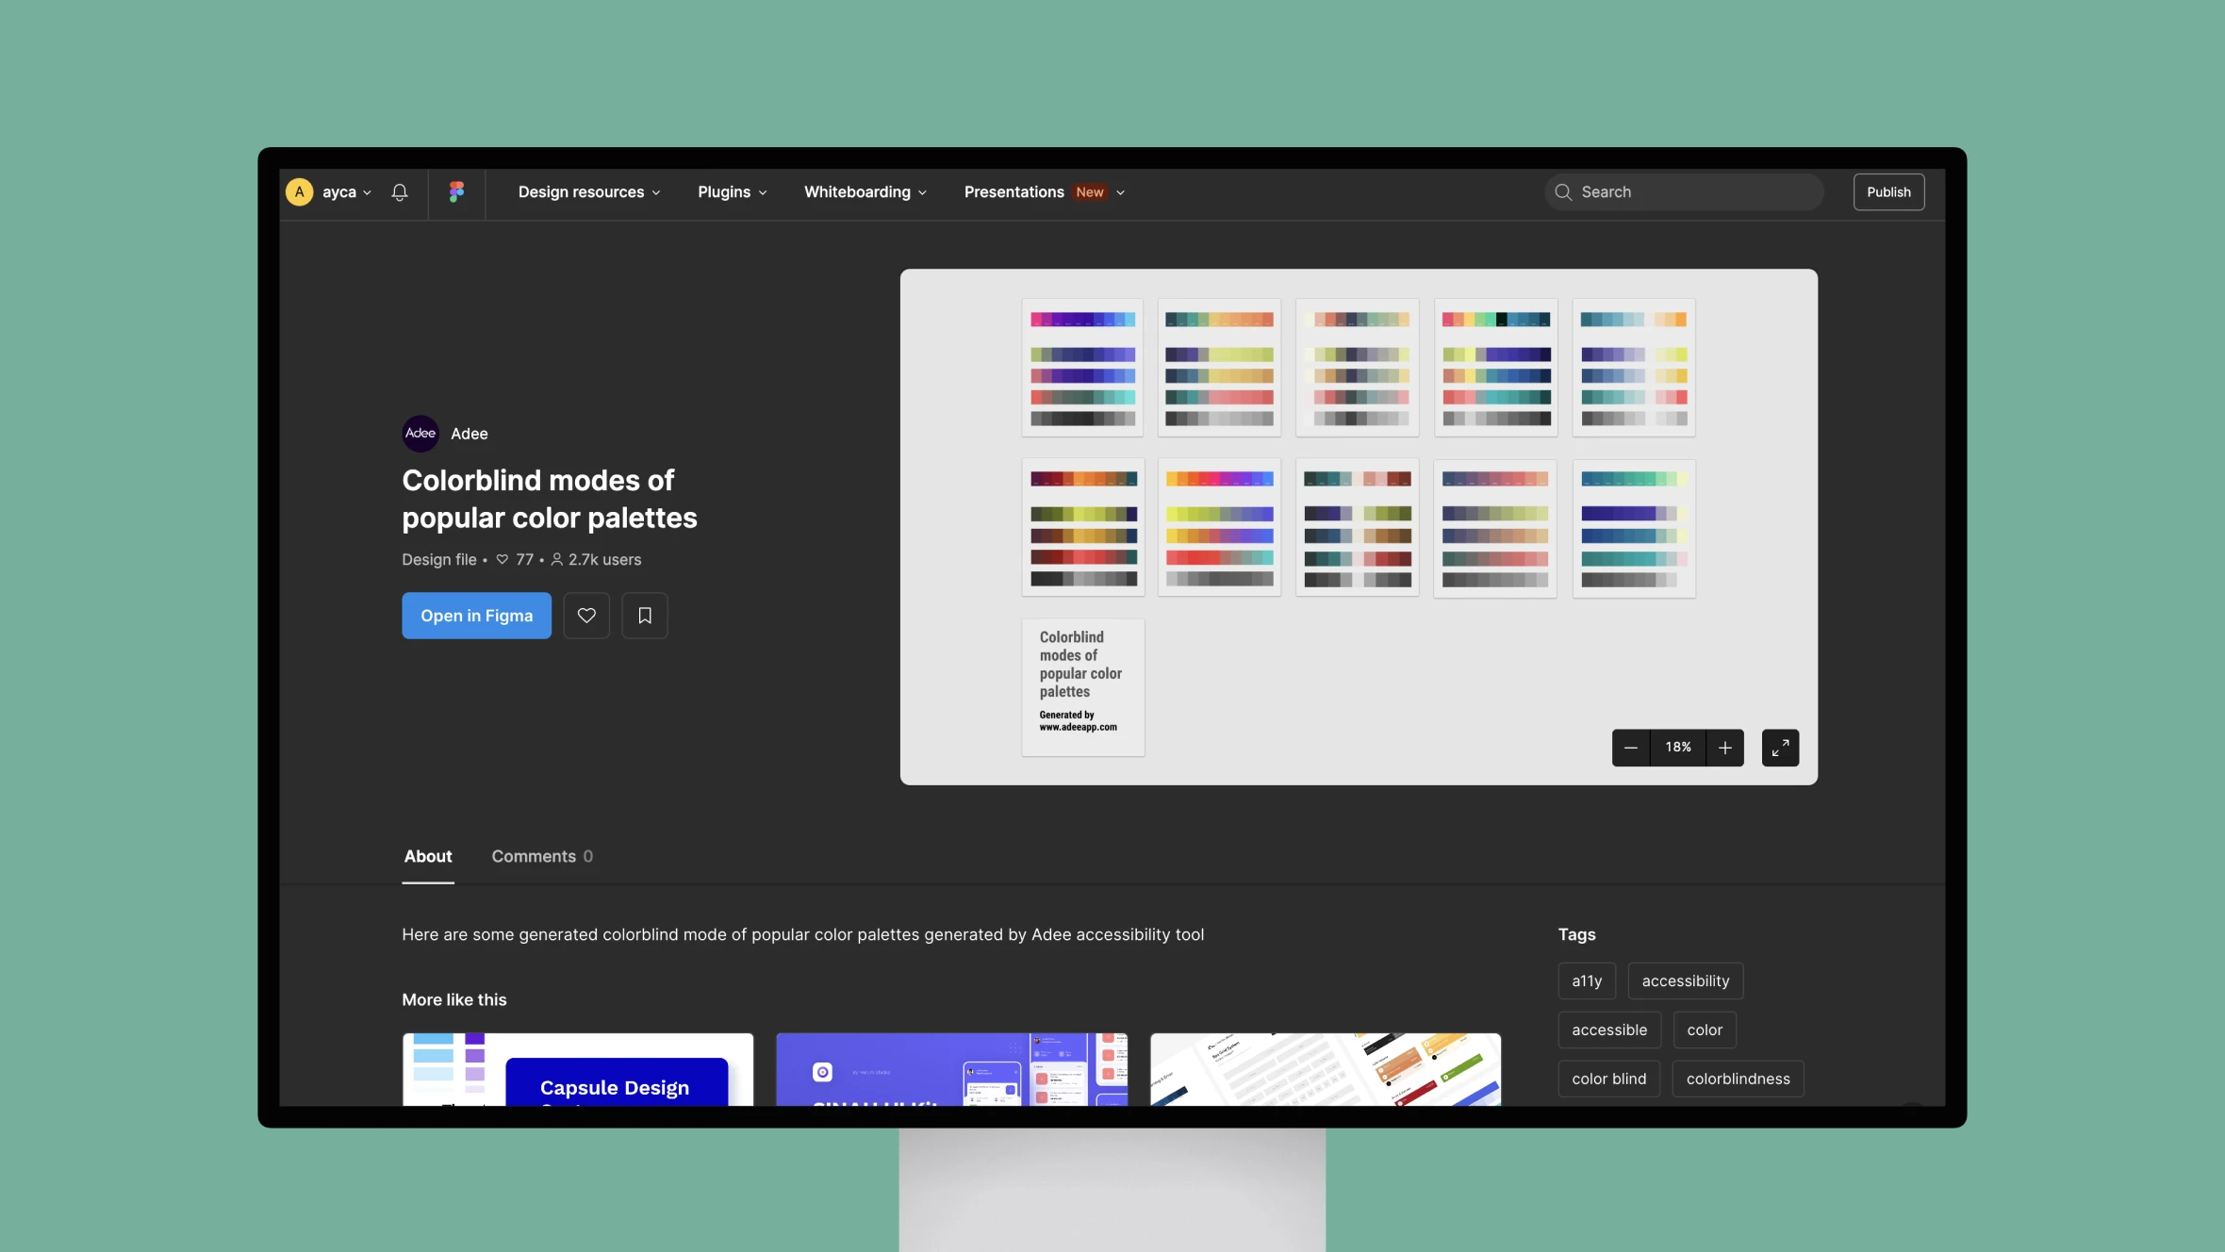This screenshot has height=1252, width=2225.
Task: Select the About tab
Action: click(426, 856)
